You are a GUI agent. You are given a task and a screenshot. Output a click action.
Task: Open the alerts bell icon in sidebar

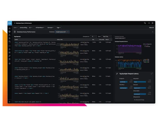pyautogui.click(x=9, y=49)
